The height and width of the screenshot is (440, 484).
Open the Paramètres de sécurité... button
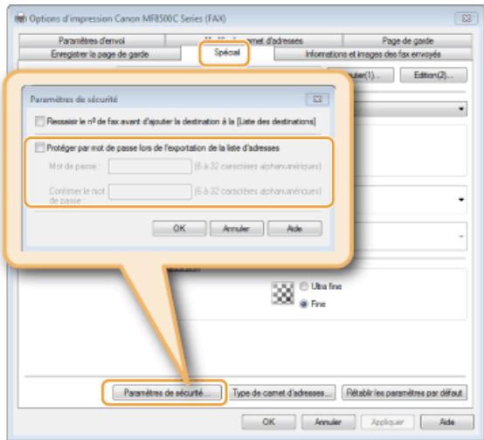pos(167,393)
